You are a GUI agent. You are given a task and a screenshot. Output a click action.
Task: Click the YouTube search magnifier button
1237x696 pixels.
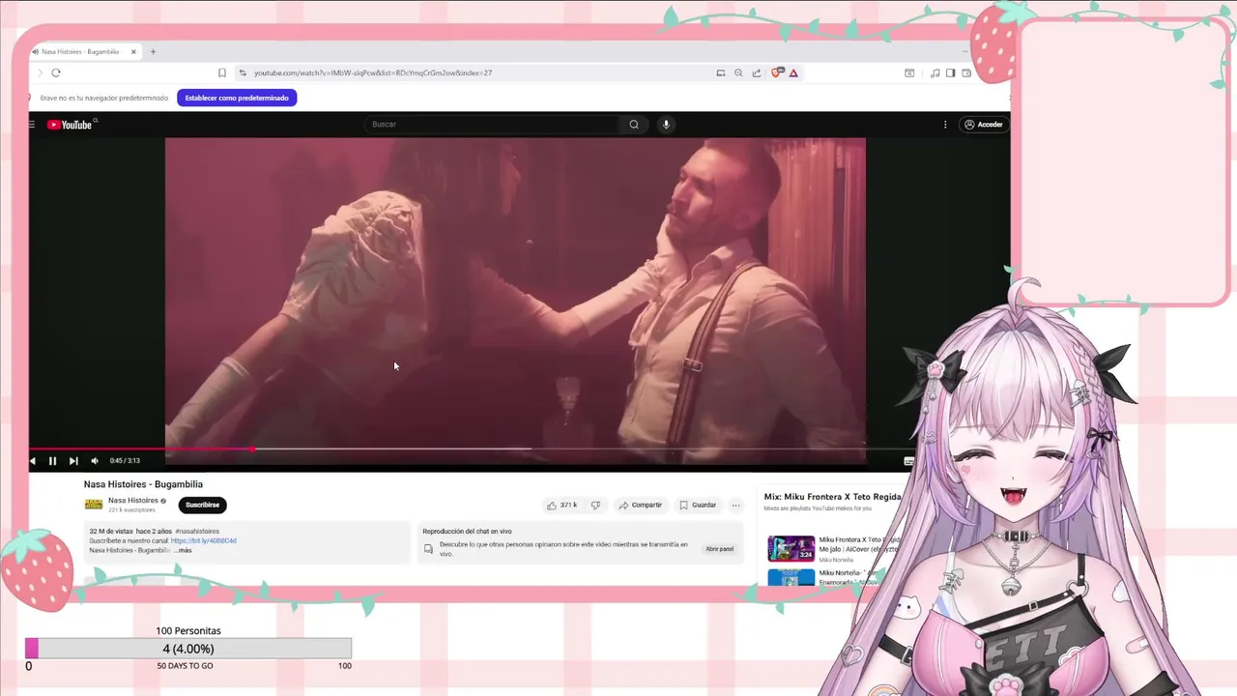634,124
